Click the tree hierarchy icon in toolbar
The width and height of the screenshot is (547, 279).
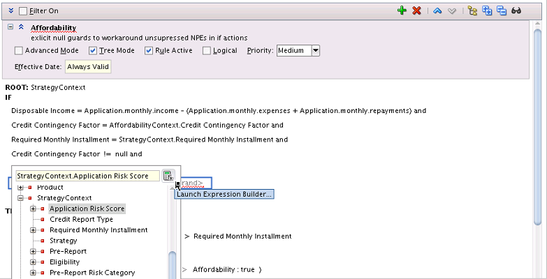tap(472, 10)
